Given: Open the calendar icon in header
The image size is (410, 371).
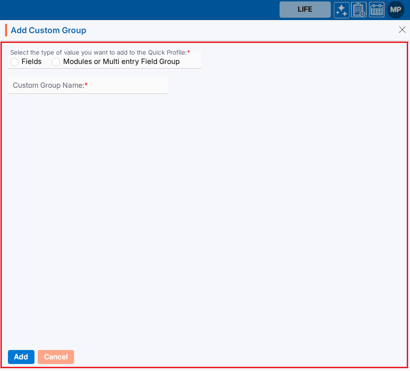Looking at the screenshot, I should (376, 10).
